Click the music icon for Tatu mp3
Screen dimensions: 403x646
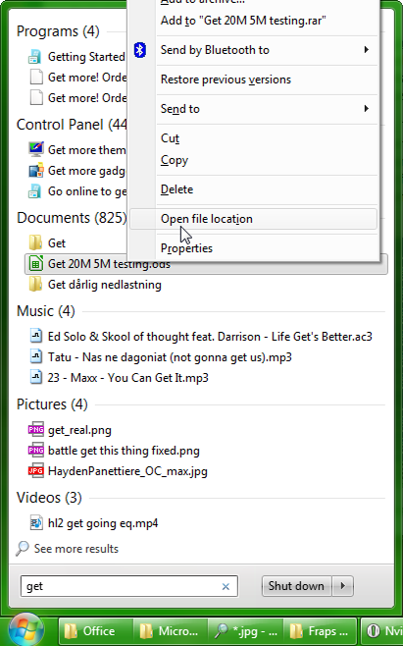coord(36,356)
